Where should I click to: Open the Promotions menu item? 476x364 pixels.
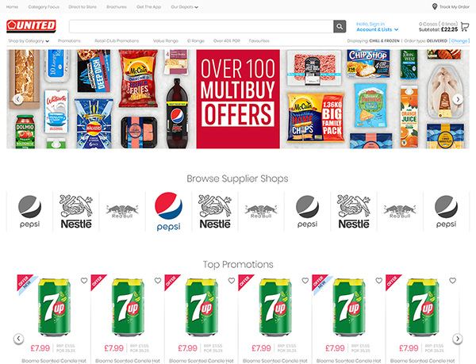tap(69, 41)
